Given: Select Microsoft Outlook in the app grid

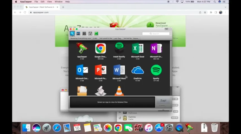Looking at the screenshot, I should [x=82, y=73].
